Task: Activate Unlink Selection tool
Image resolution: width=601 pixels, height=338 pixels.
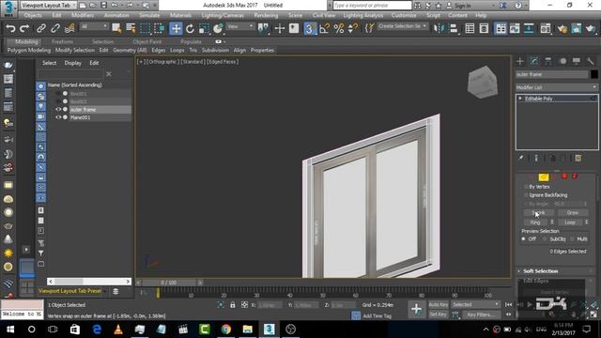Action: pyautogui.click(x=55, y=28)
